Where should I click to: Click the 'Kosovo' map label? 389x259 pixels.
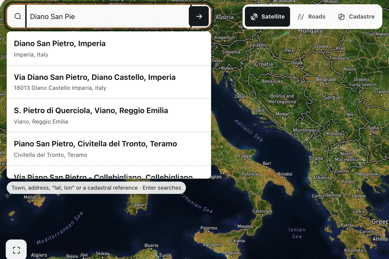coord(334,133)
